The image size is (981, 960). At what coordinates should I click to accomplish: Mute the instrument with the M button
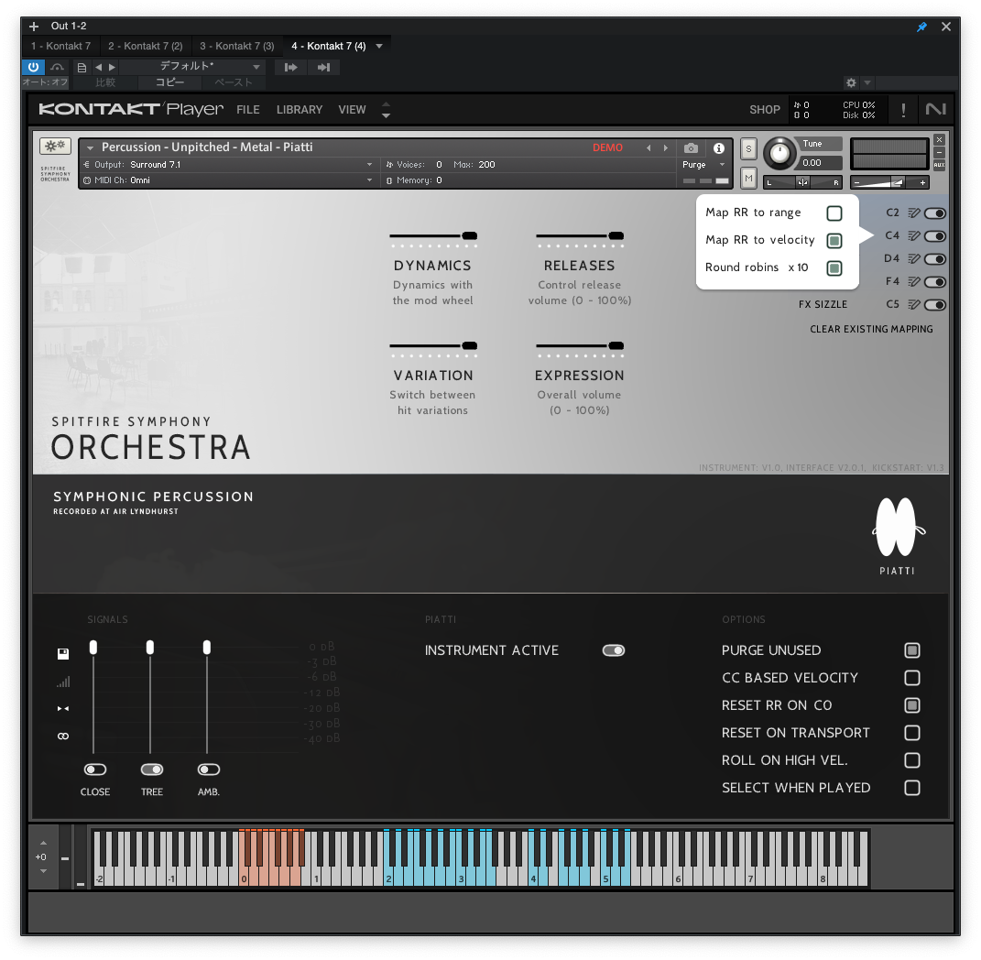pyautogui.click(x=748, y=179)
